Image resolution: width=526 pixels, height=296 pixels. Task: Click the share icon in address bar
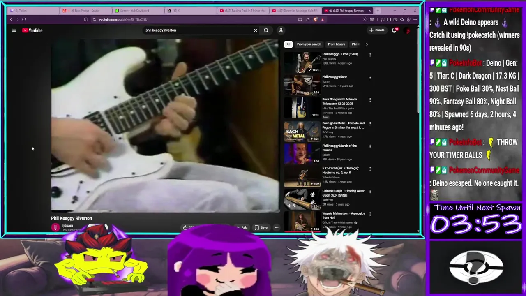(x=307, y=19)
